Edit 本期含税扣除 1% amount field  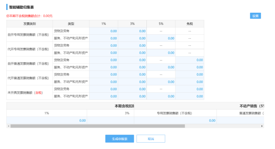pos(47,120)
